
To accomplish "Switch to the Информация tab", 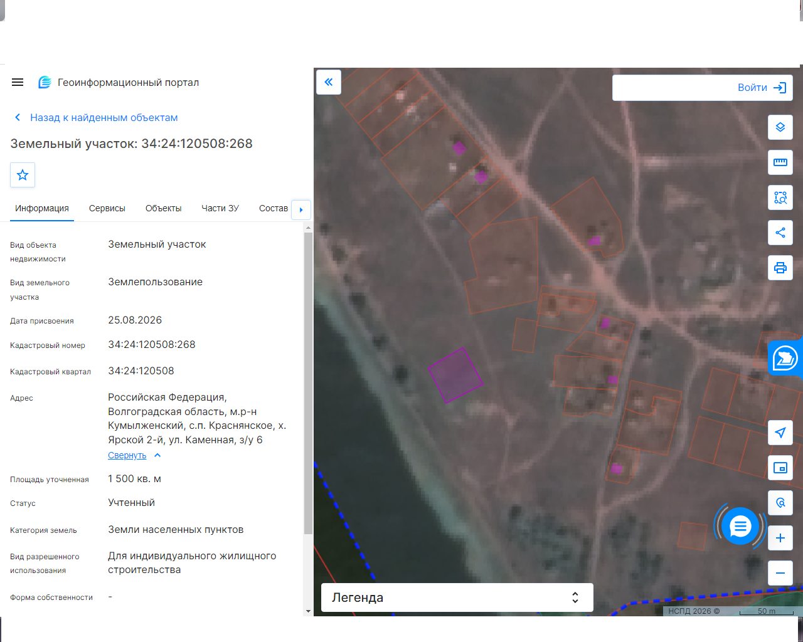I will click(42, 208).
